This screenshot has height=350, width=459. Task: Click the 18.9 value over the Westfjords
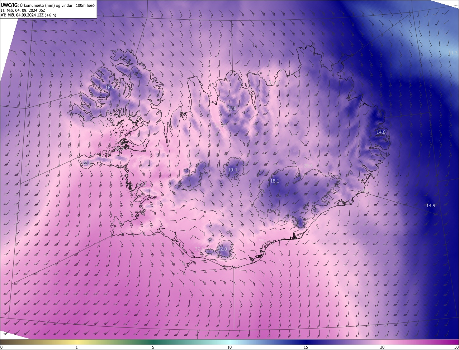pos(110,87)
